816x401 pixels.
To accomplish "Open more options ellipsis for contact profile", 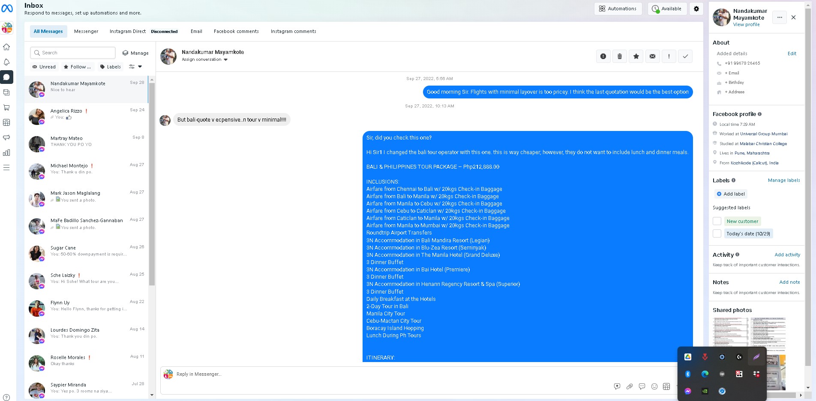I will click(x=780, y=18).
